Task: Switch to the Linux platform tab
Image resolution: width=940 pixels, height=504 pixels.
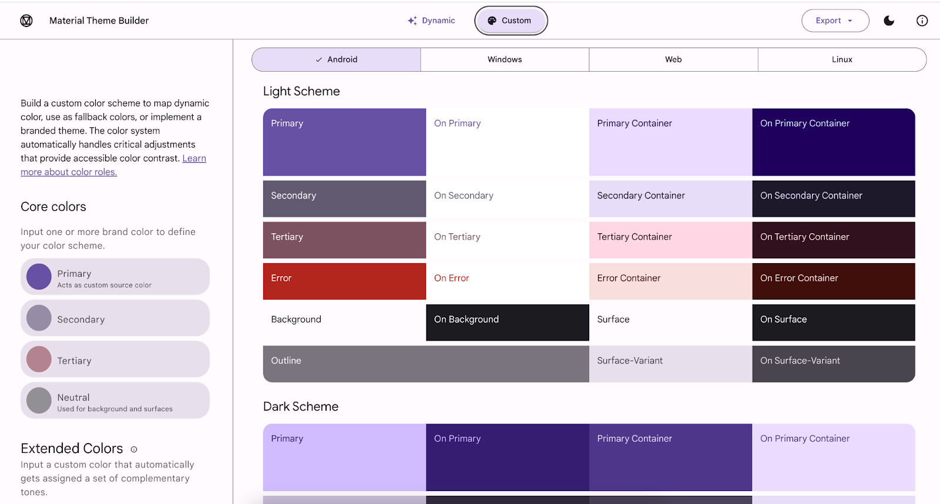Action: (x=841, y=59)
